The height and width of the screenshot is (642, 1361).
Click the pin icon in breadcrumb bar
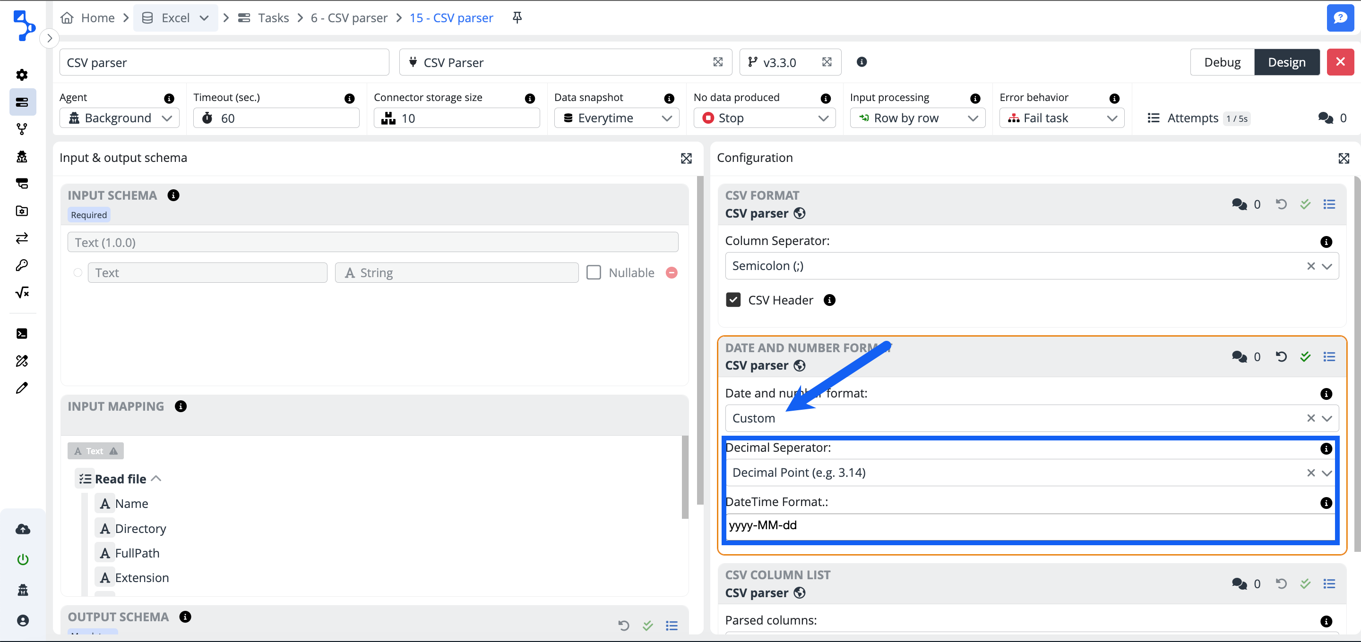pyautogui.click(x=517, y=17)
